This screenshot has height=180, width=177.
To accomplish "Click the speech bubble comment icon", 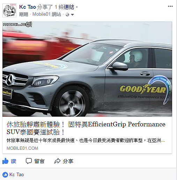I will click(29, 161).
